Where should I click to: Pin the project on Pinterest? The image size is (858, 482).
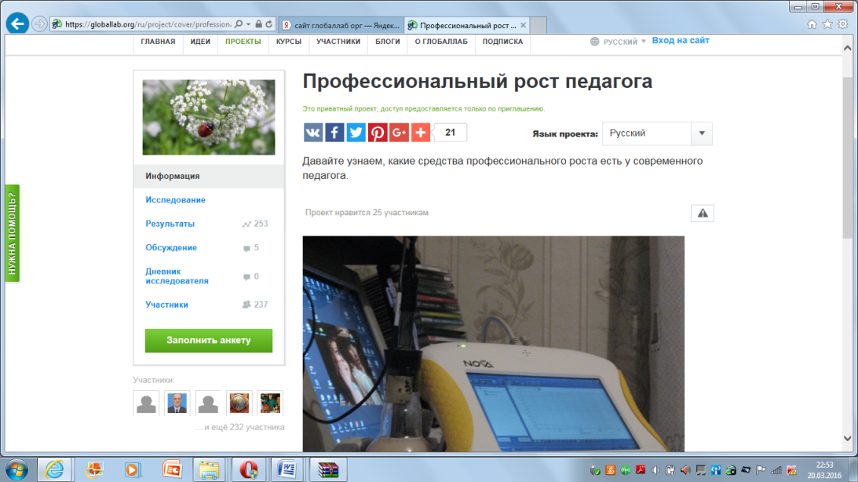point(378,133)
